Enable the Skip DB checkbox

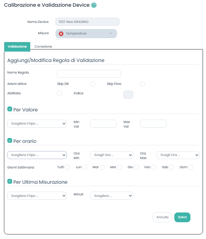coord(93,84)
